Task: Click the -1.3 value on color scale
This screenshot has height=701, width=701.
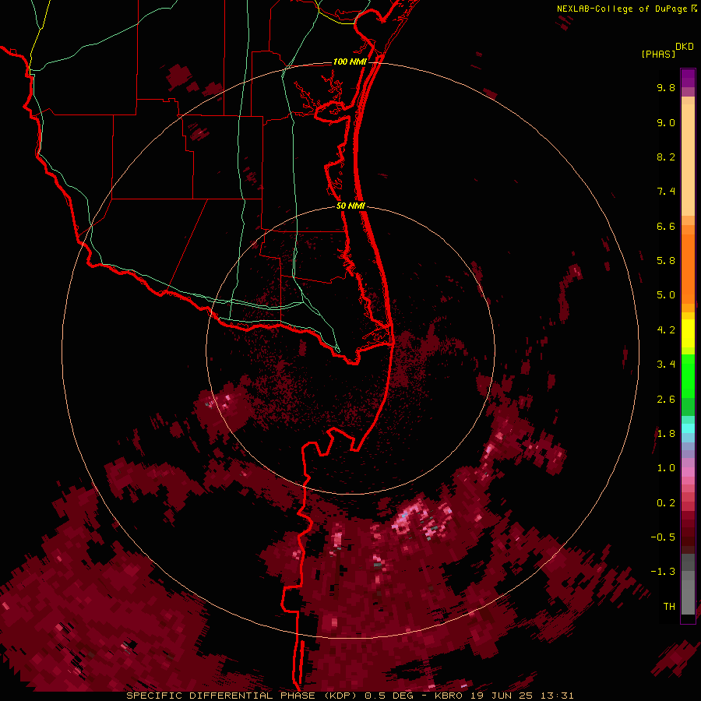Action: click(x=663, y=572)
